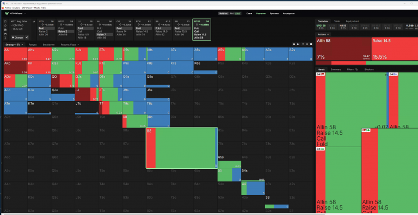Open the Table tab
The width and height of the screenshot is (418, 215).
pyautogui.click(x=337, y=21)
